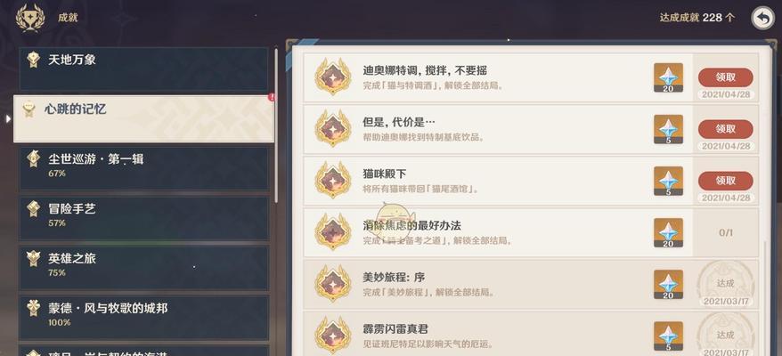Click the back arrow return icon
The height and width of the screenshot is (356, 782).
click(762, 18)
